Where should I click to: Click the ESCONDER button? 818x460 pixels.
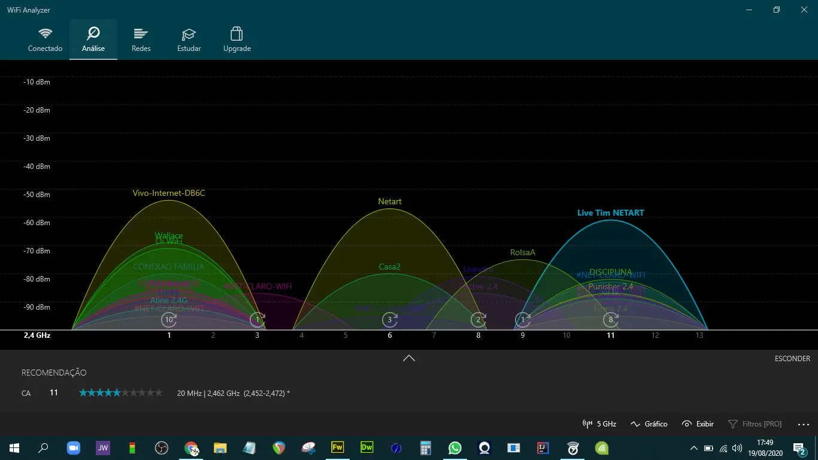(792, 359)
